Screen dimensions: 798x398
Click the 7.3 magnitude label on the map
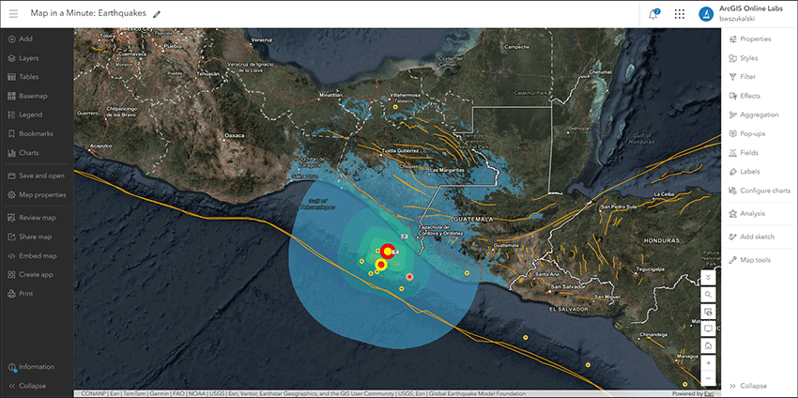coord(405,237)
